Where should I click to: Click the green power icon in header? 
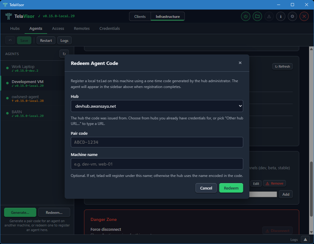pyautogui.click(x=246, y=16)
